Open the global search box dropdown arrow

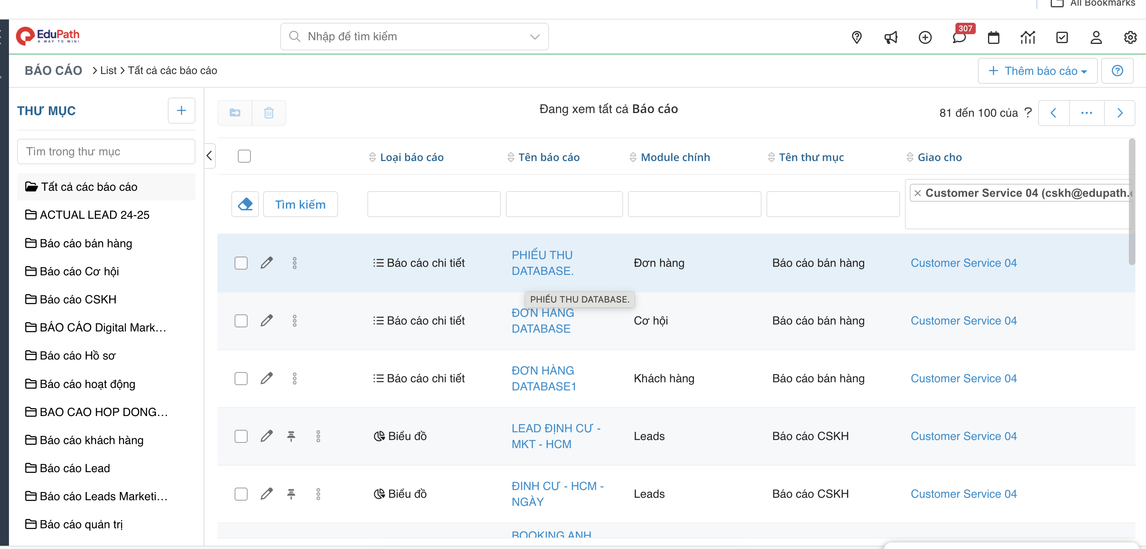coord(535,37)
